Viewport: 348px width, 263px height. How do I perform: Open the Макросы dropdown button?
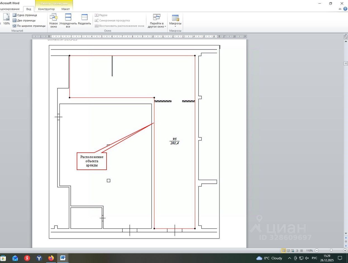(x=175, y=20)
